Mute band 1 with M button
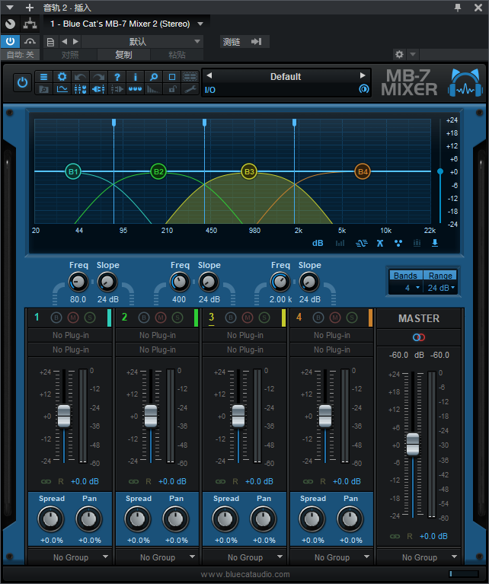 tap(73, 318)
